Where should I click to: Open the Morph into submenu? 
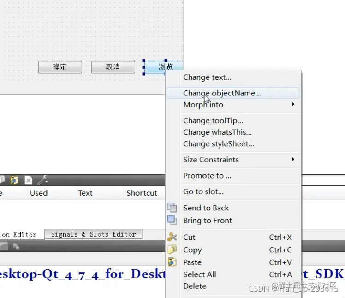tap(233, 105)
